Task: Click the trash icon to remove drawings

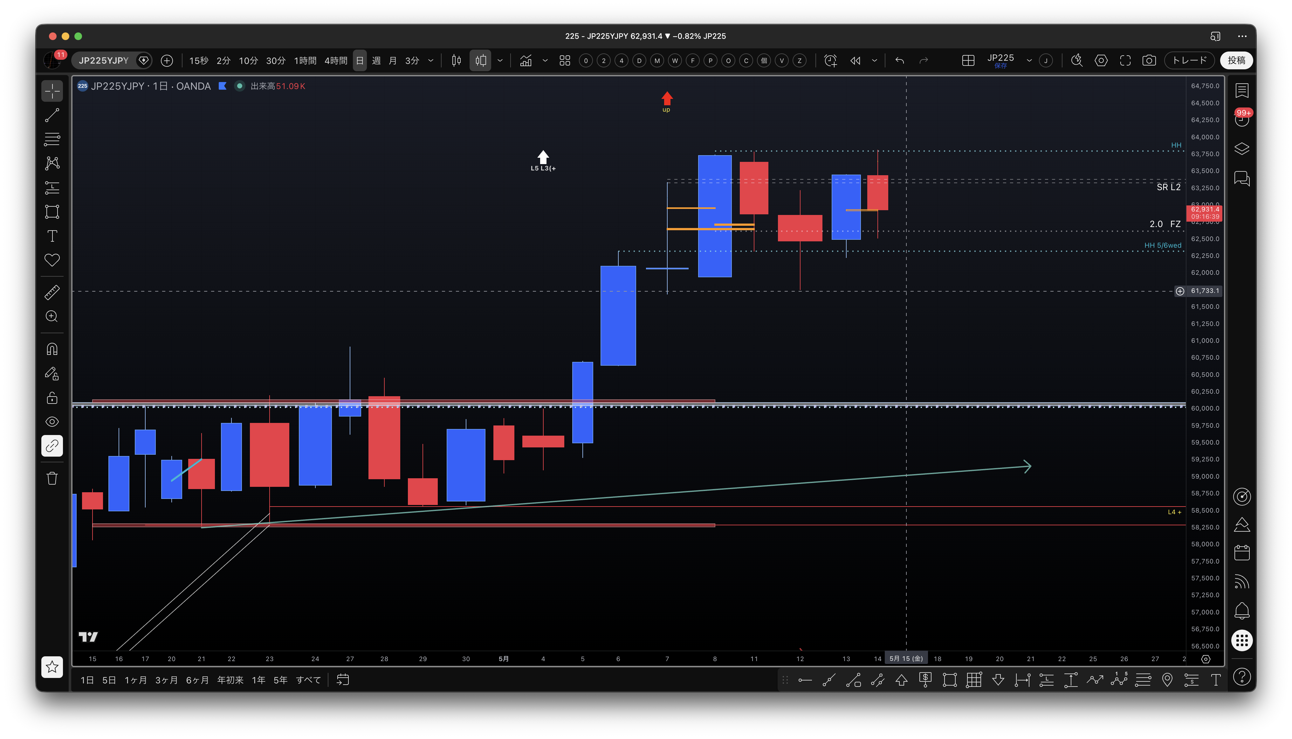Action: [52, 478]
